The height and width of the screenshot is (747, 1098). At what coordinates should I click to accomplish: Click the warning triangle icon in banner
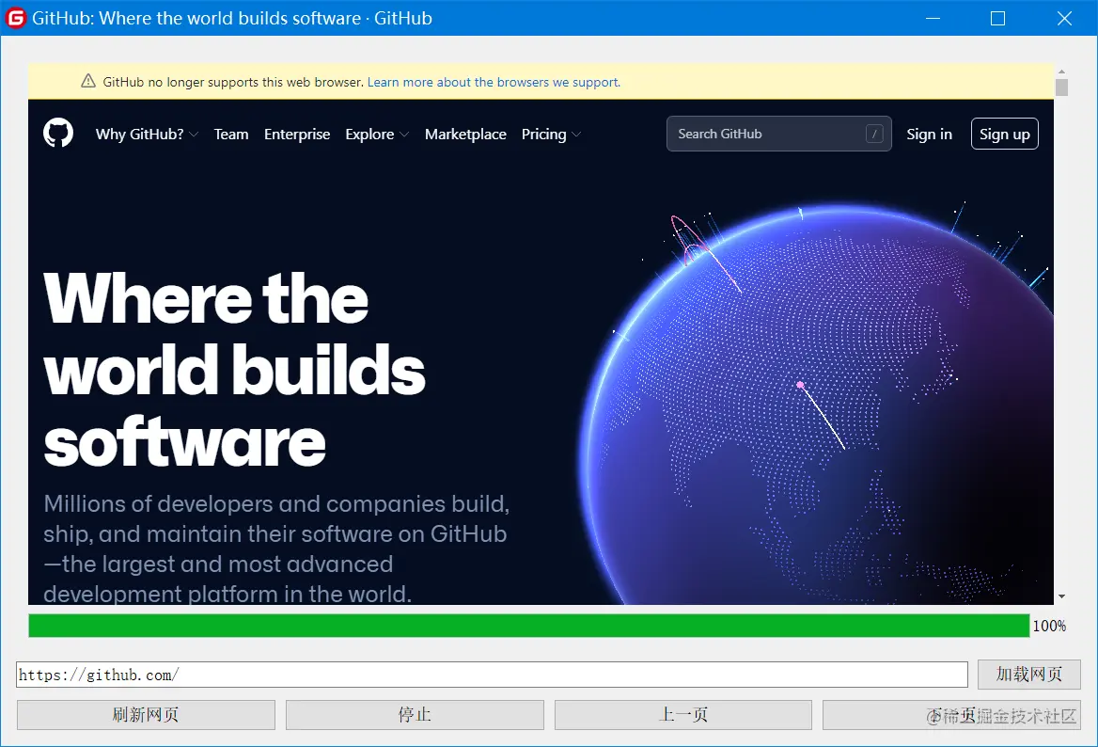click(88, 81)
